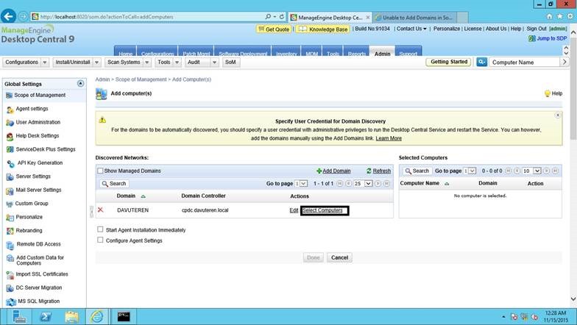Viewport: 577px width, 325px height.
Task: Expand the Audit dropdown arrow
Action: coord(214,62)
